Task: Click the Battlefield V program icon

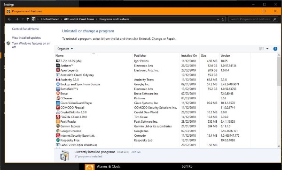Action: coord(58,89)
